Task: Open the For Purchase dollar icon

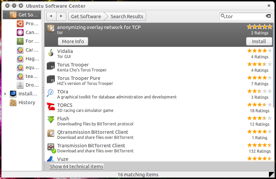Action: point(20,41)
